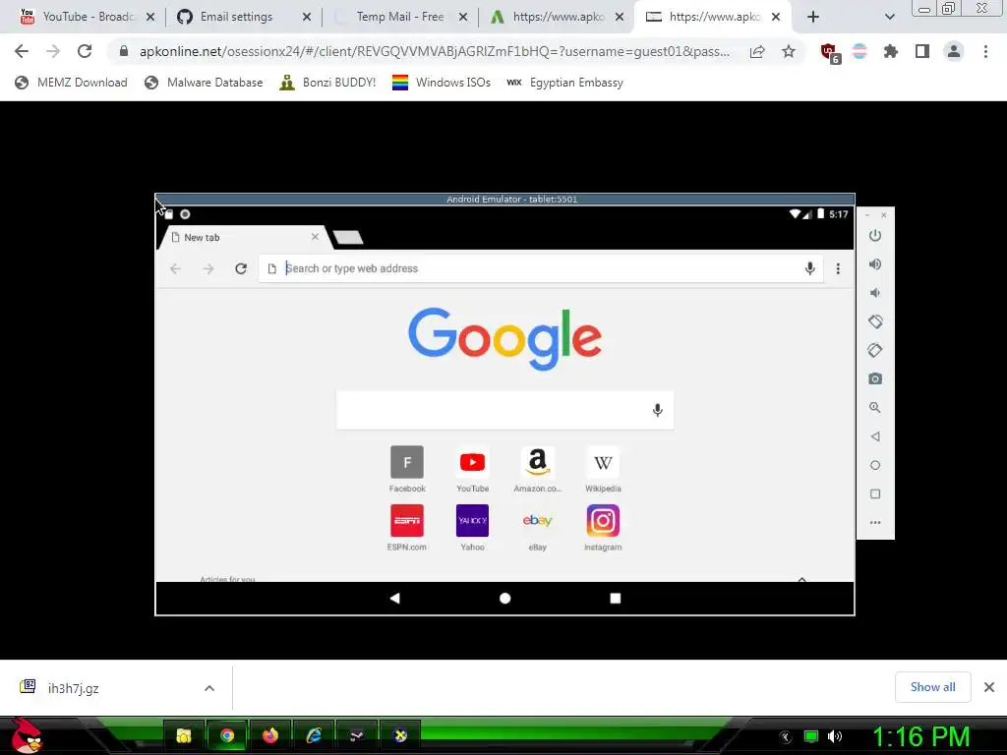Click the Google search box
1007x755 pixels.
pos(504,410)
